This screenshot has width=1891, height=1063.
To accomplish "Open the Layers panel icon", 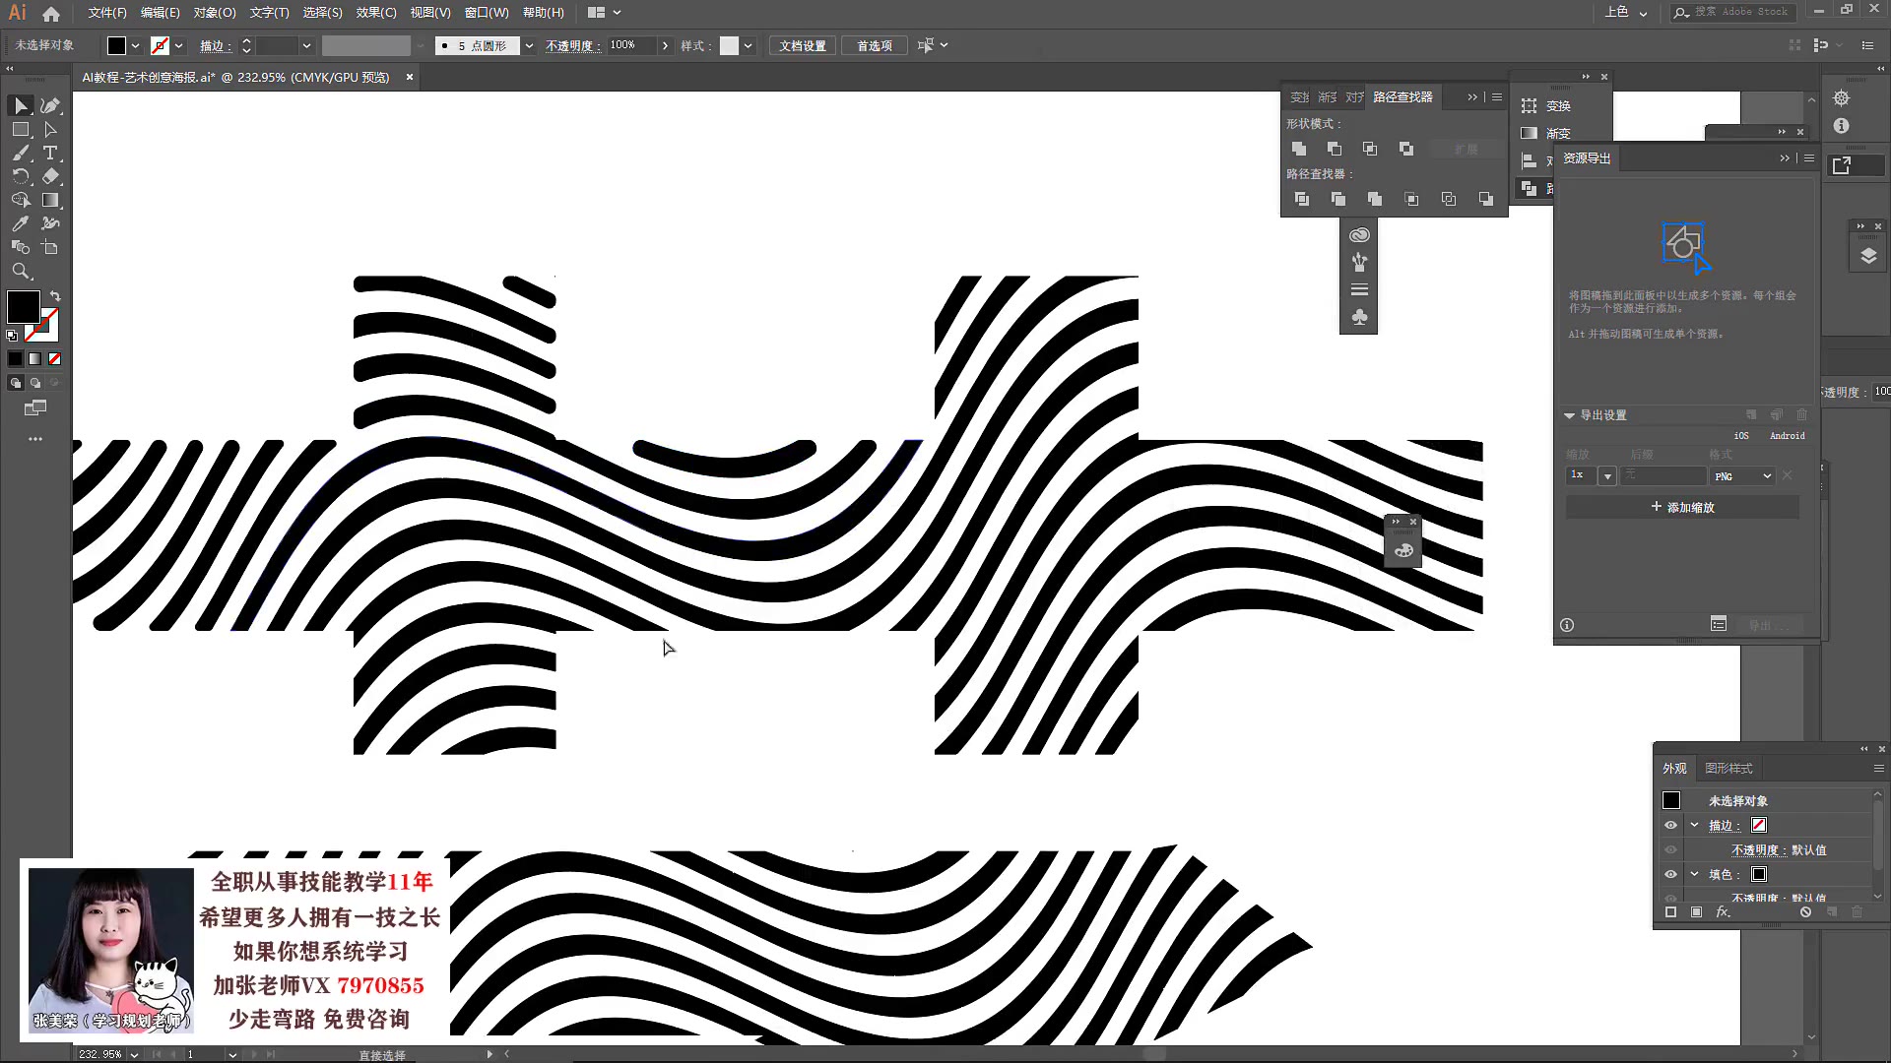I will (x=1868, y=256).
